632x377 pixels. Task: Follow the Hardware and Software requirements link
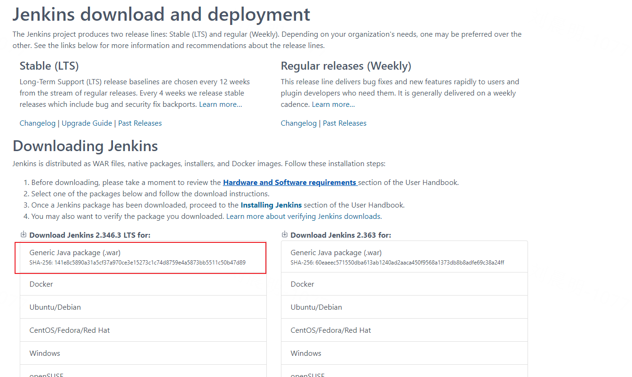pyautogui.click(x=290, y=183)
